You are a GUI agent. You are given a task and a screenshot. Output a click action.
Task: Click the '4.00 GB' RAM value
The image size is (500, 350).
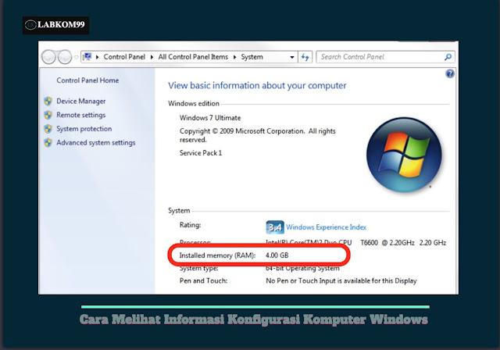(x=277, y=255)
